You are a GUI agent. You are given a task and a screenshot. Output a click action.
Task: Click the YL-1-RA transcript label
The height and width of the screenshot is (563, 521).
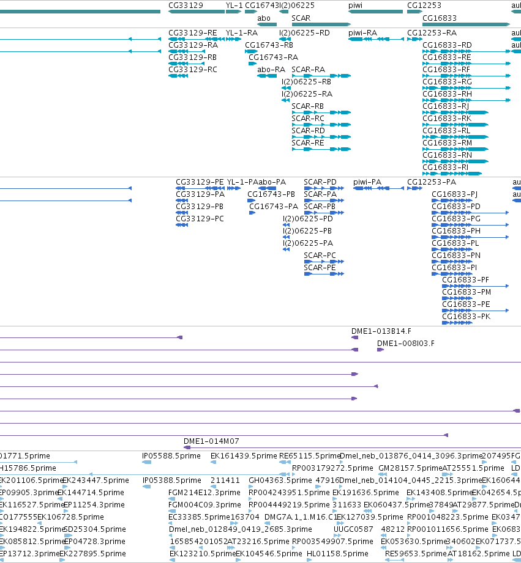242,33
